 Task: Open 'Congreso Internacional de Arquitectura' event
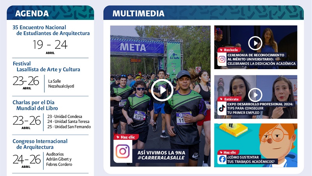[40, 144]
